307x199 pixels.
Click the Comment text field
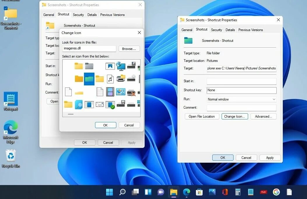[242, 108]
